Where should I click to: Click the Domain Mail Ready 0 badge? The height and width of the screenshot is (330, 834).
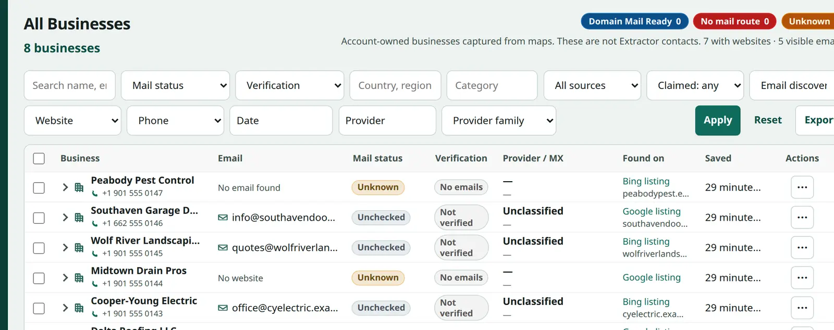tap(634, 21)
